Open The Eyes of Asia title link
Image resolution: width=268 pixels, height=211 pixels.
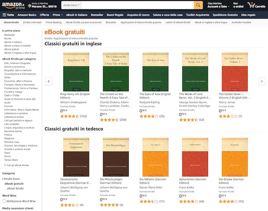(x=155, y=96)
